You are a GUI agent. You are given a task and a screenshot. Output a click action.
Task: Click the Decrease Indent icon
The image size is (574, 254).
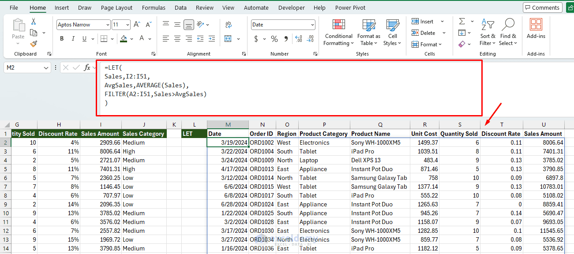click(200, 39)
